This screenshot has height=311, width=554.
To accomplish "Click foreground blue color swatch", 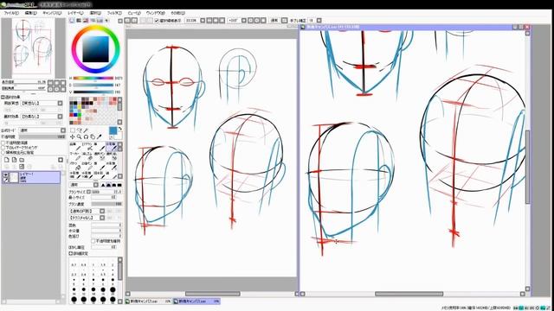I will [x=113, y=130].
